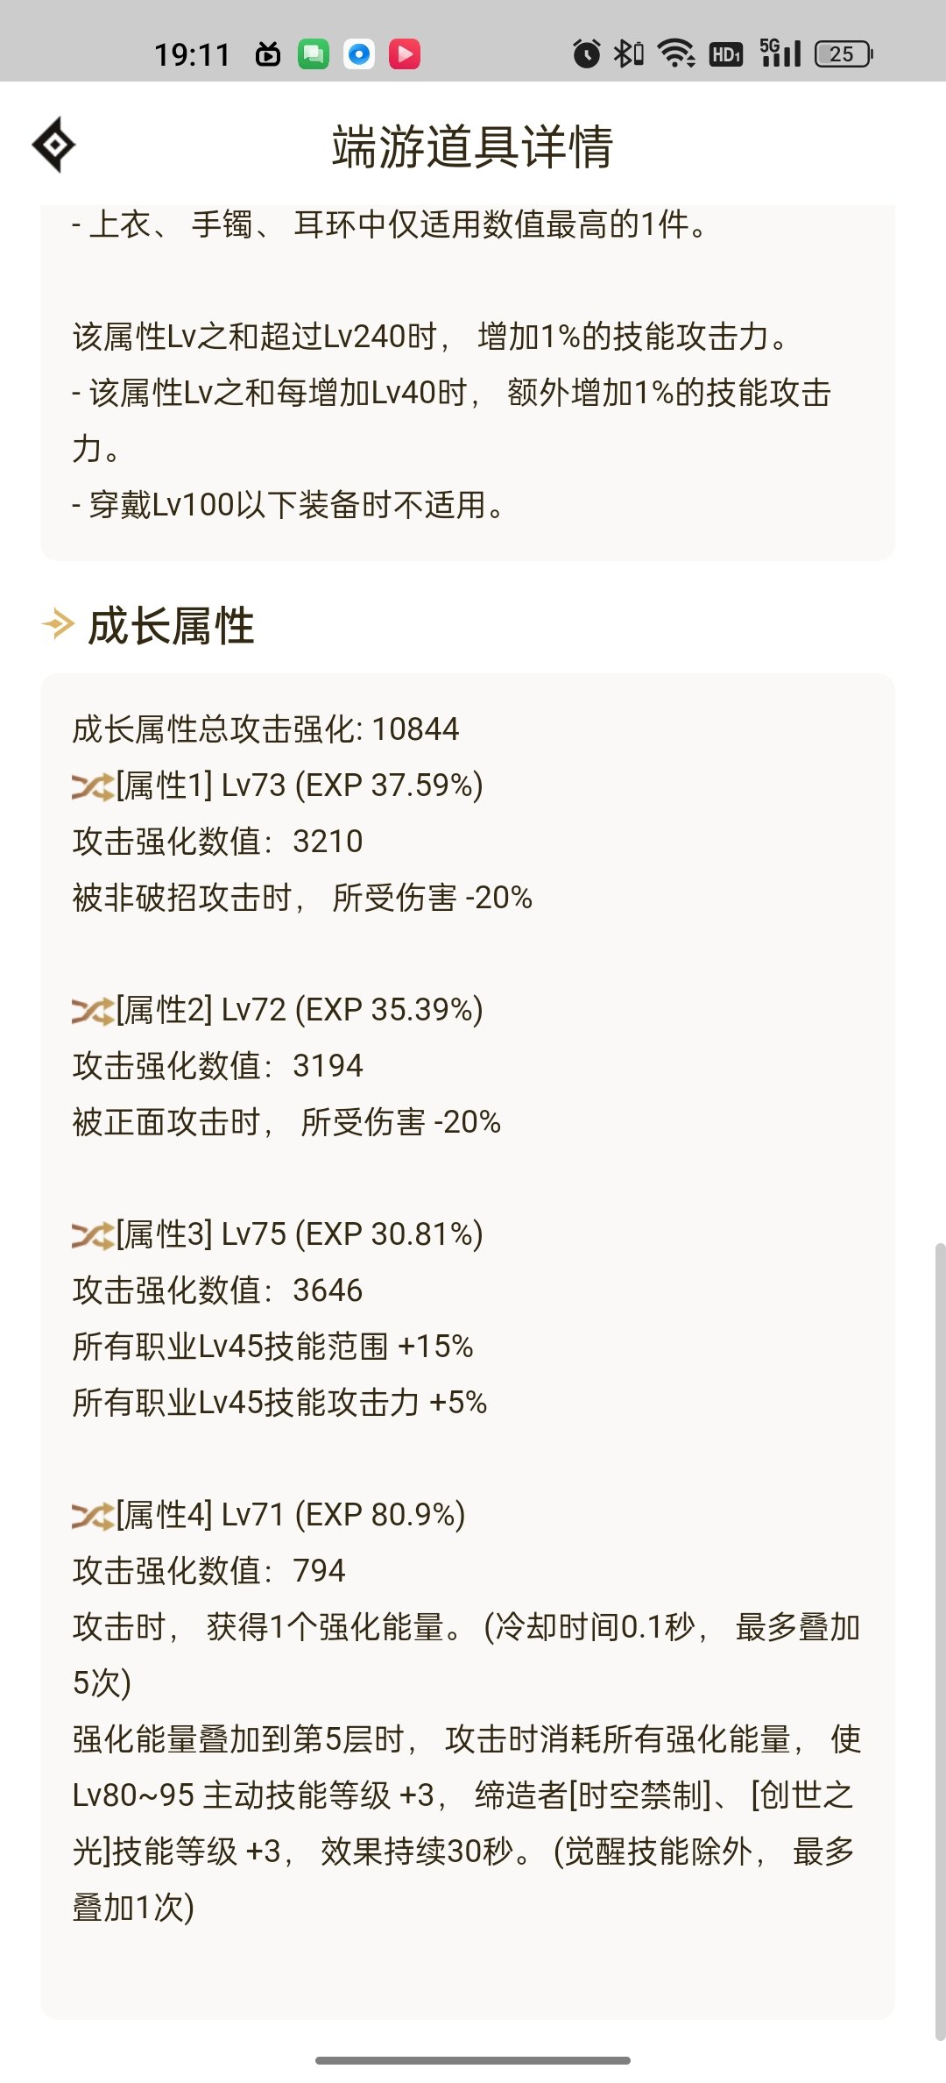This screenshot has width=946, height=2083.
Task: Tap the shuffle icon beside 属性4
Action: [93, 1516]
